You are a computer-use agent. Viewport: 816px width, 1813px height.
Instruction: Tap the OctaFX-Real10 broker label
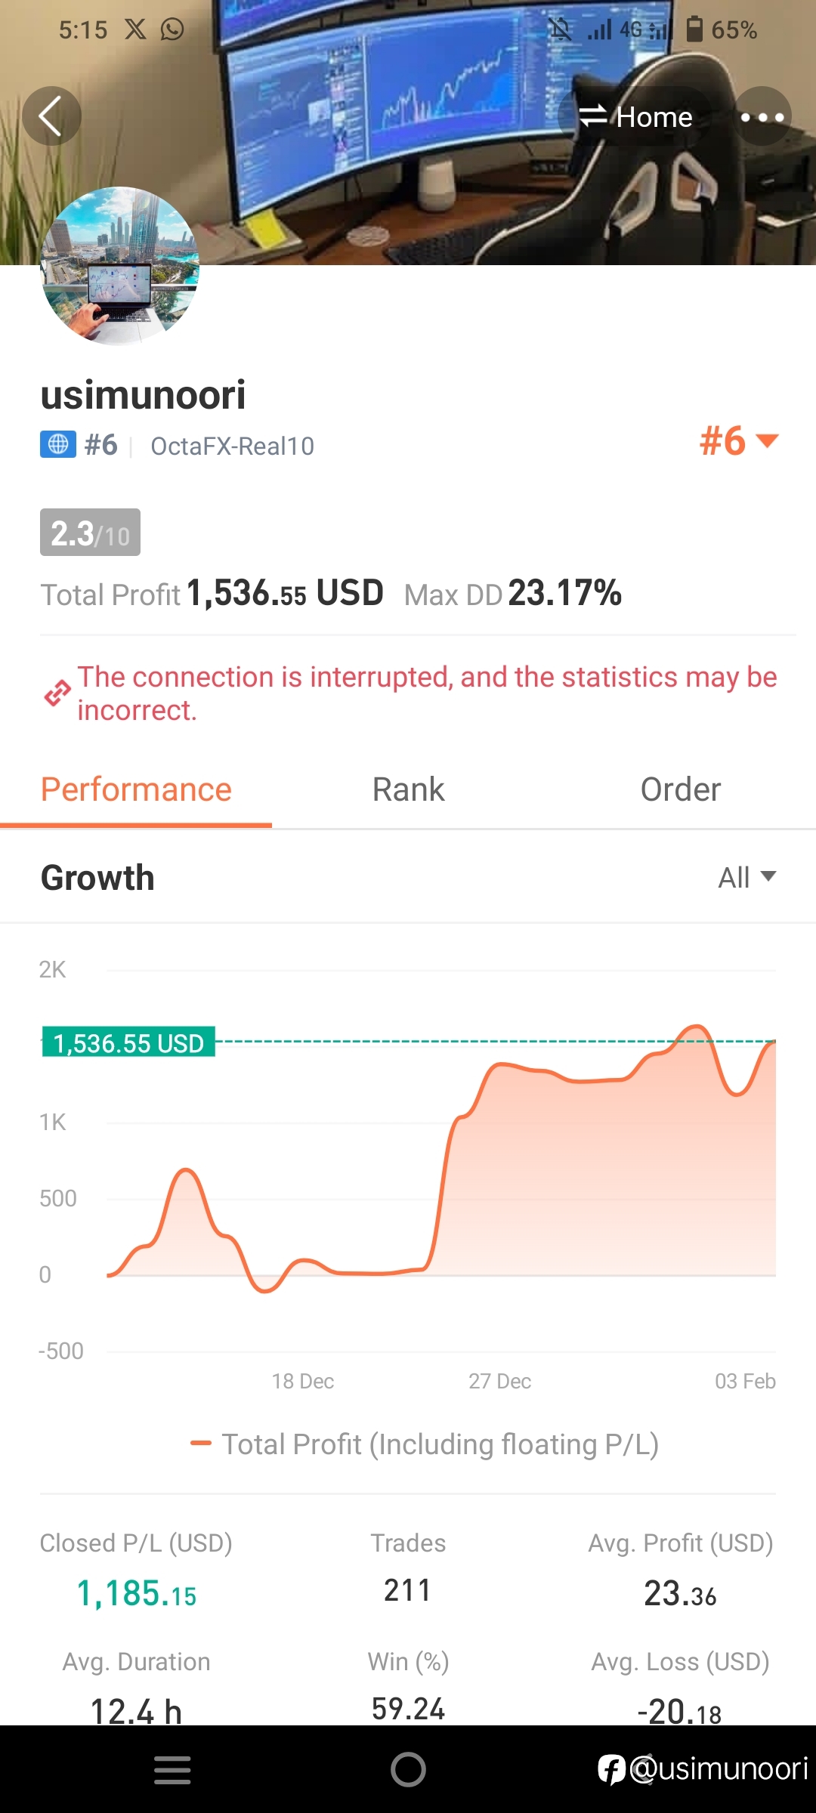click(x=233, y=446)
